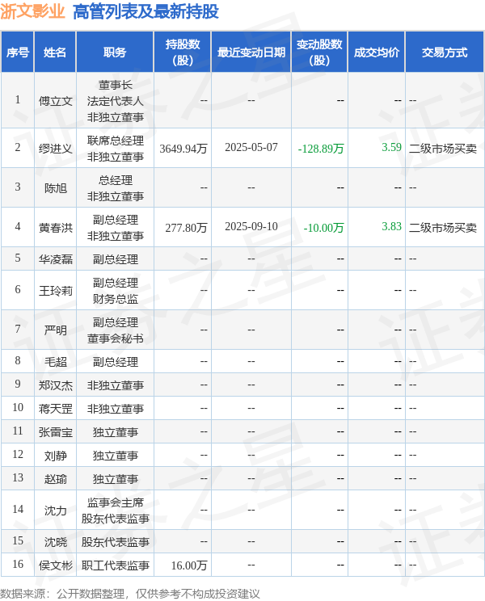Click 二级市场买卖 in 黄春洪's row

tap(443, 228)
